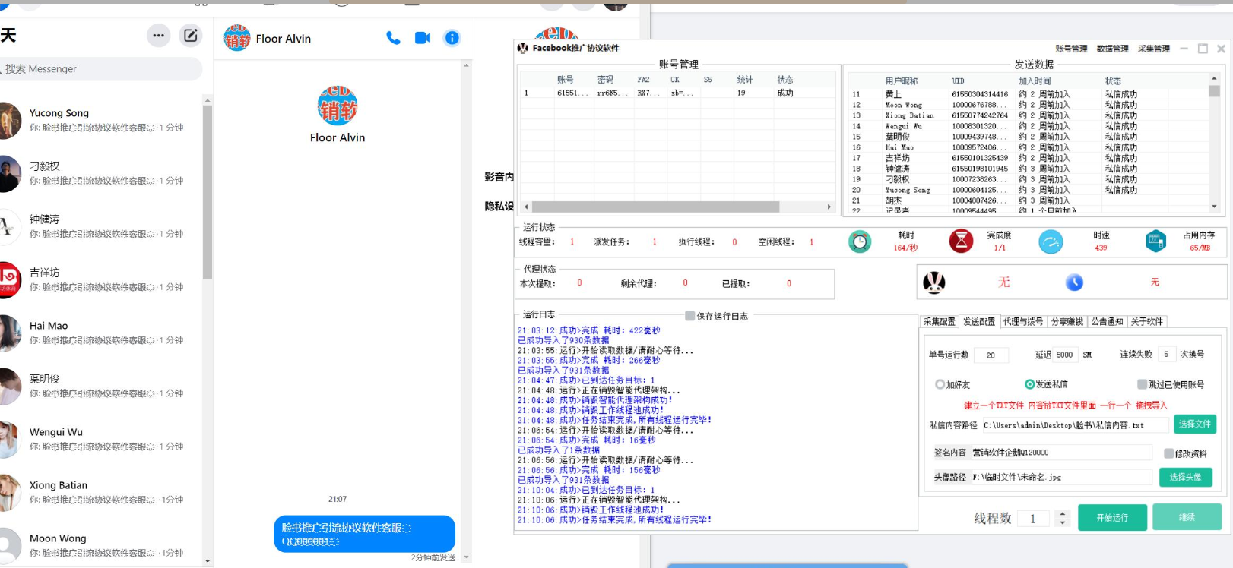Viewport: 1233px width, 568px height.
Task: Click the 连续失败 count input field
Action: tap(1168, 355)
